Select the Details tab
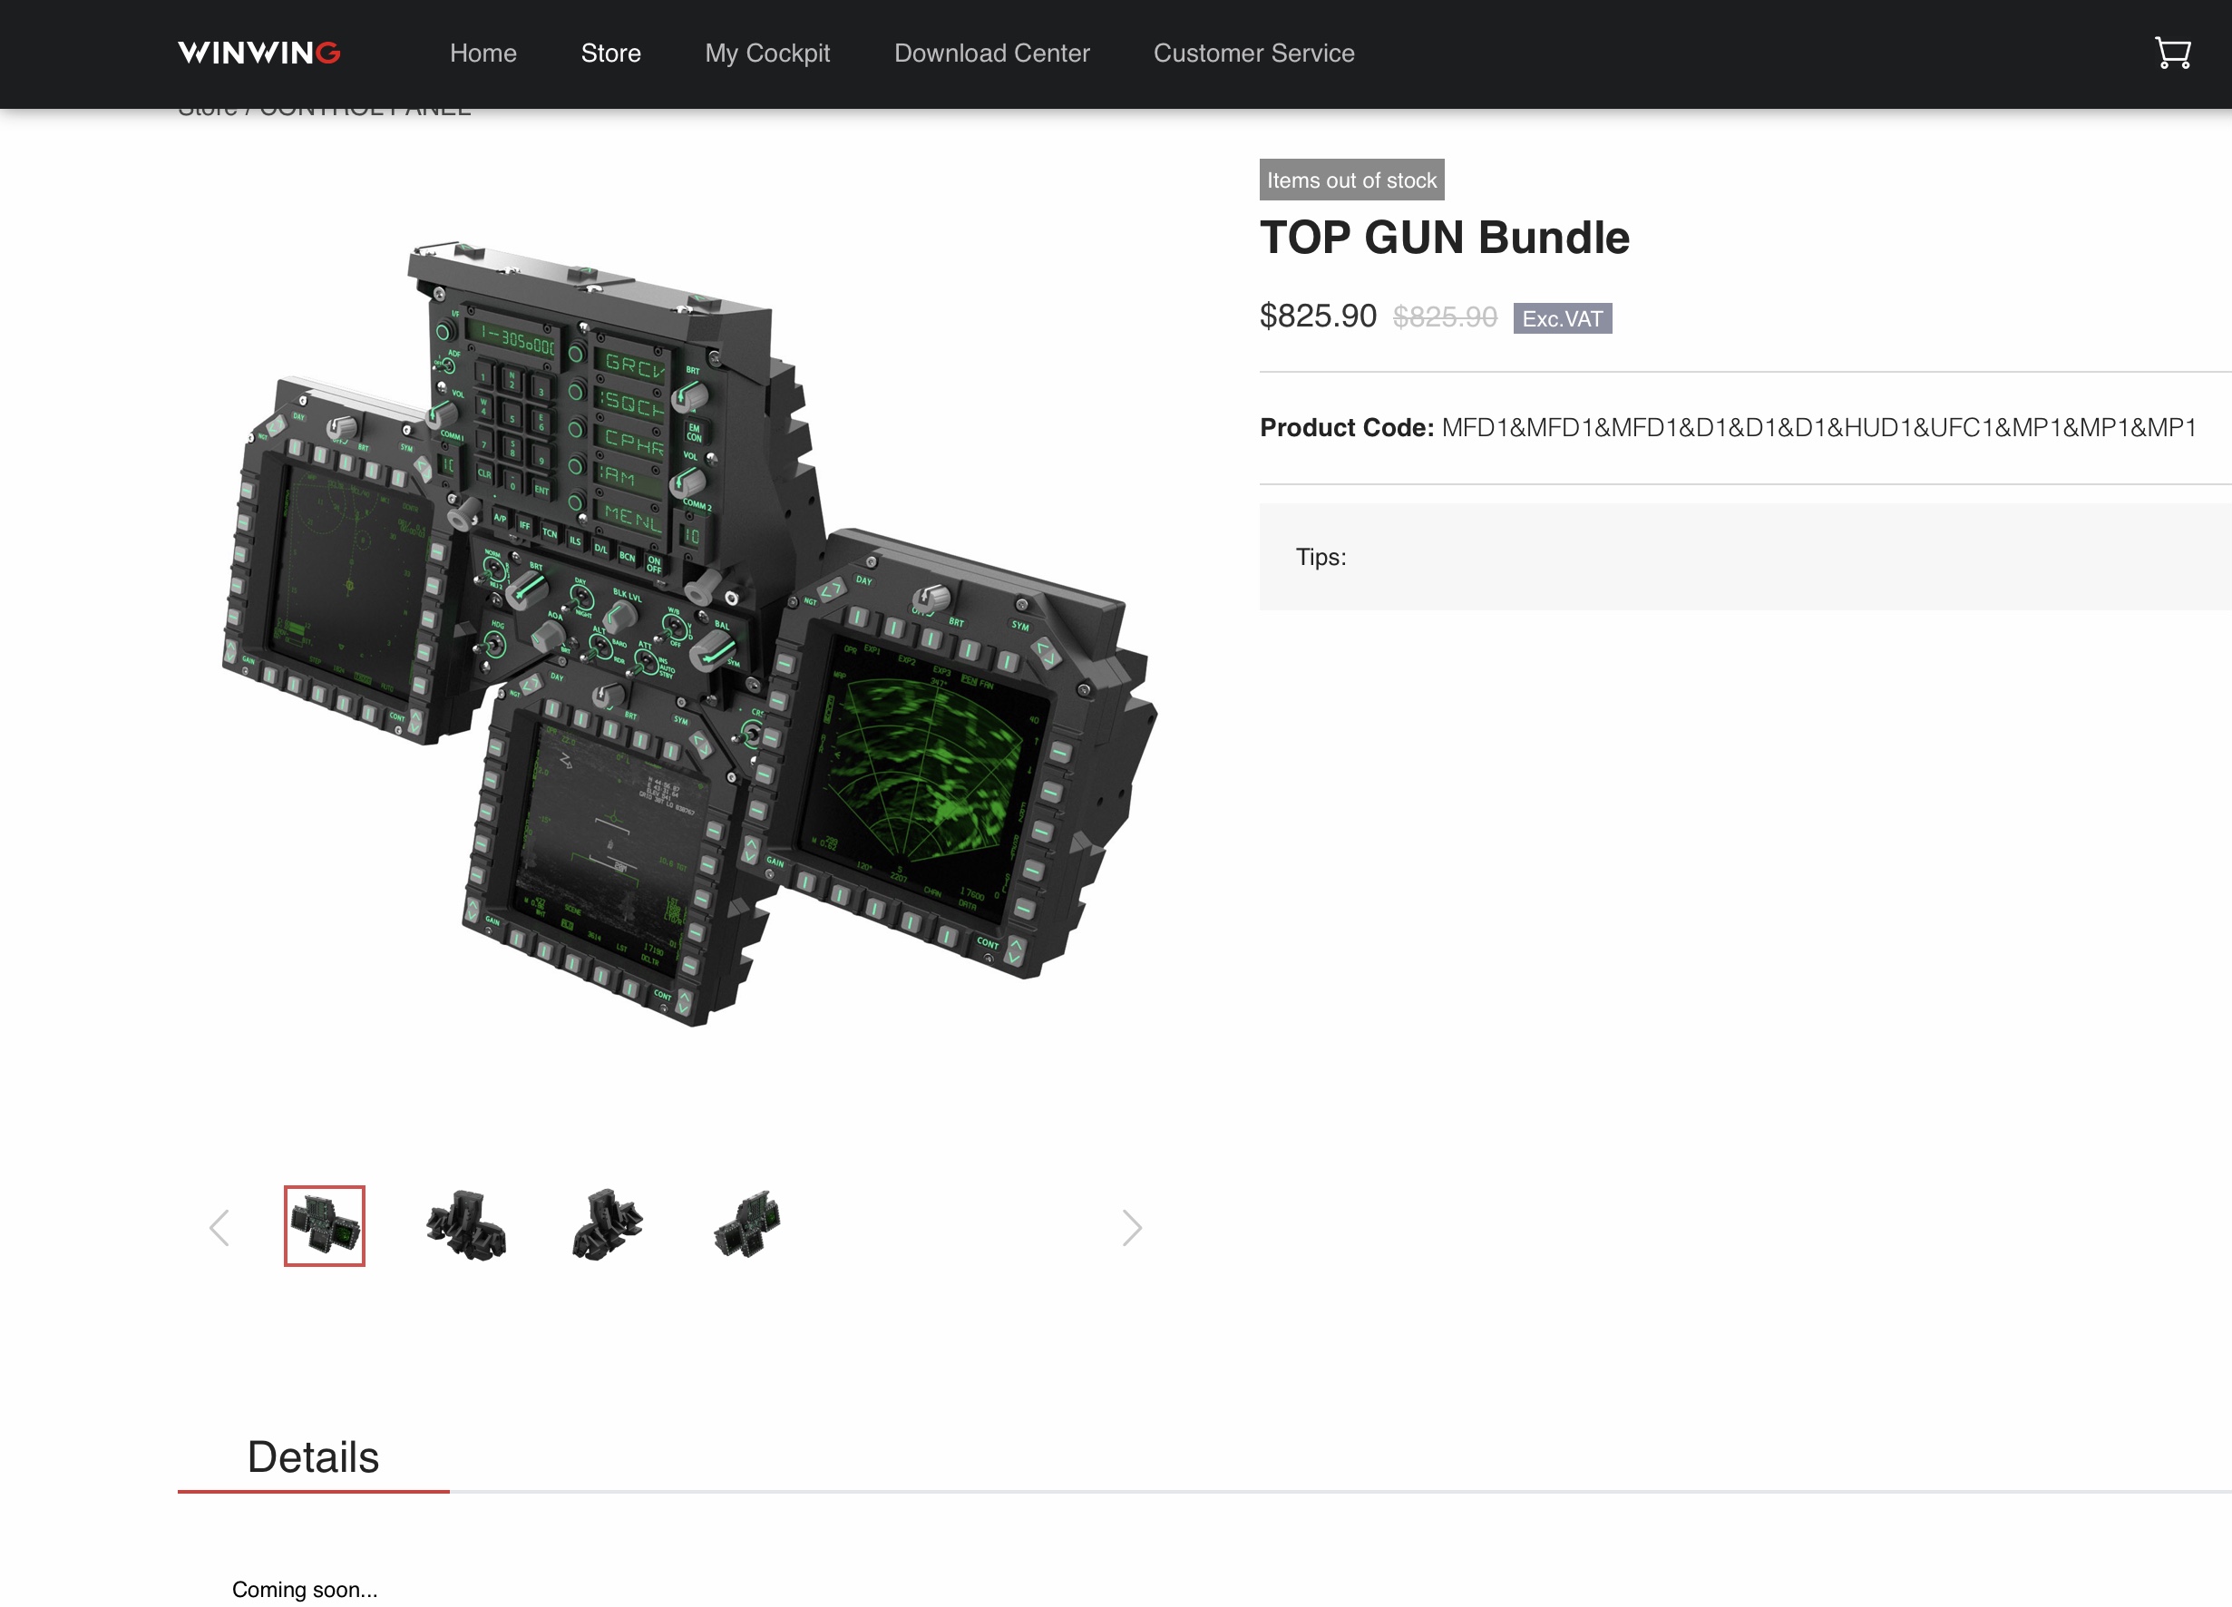 313,1457
